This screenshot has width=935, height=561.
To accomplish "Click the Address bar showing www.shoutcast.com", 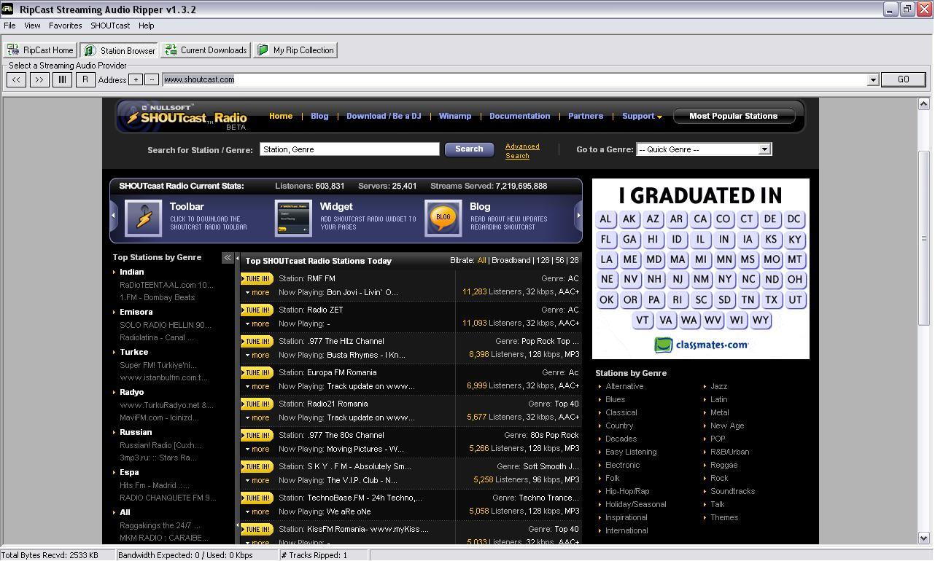I will [x=513, y=79].
